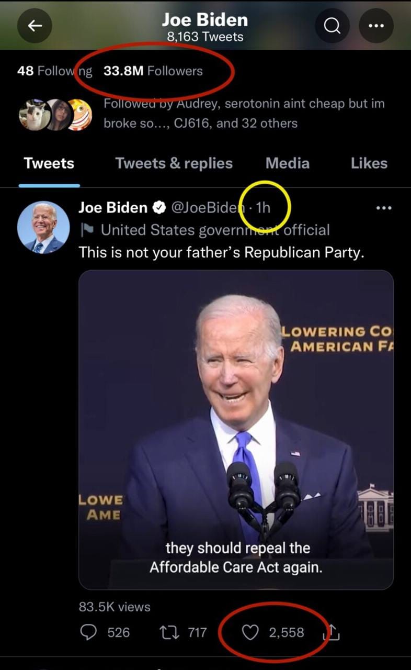Open the tweet's three-dot options menu

pyautogui.click(x=383, y=208)
